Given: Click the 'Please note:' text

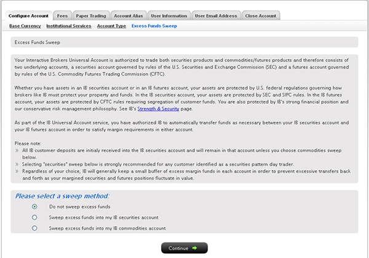Looking at the screenshot, I should pos(28,143).
